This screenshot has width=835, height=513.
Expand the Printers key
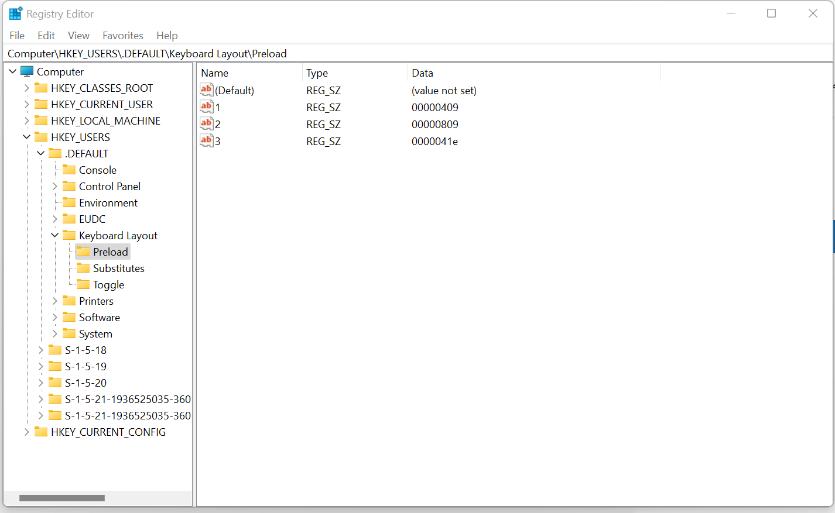pyautogui.click(x=55, y=301)
